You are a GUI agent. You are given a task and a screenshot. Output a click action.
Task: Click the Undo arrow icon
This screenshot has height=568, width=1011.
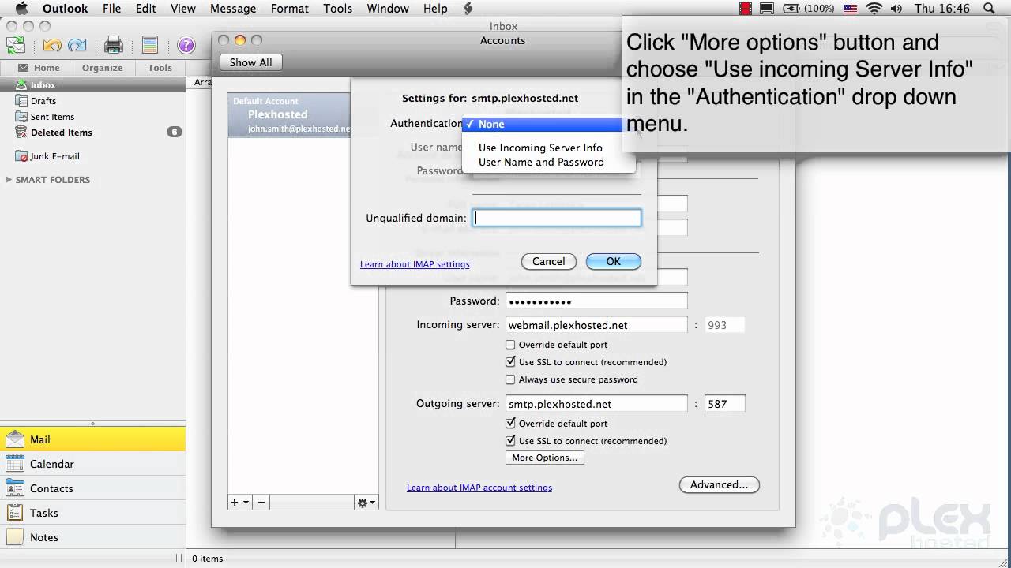52,45
